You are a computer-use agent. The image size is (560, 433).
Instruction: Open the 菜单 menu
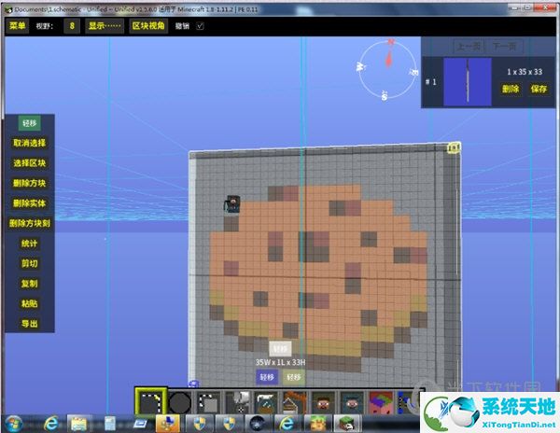[x=17, y=26]
